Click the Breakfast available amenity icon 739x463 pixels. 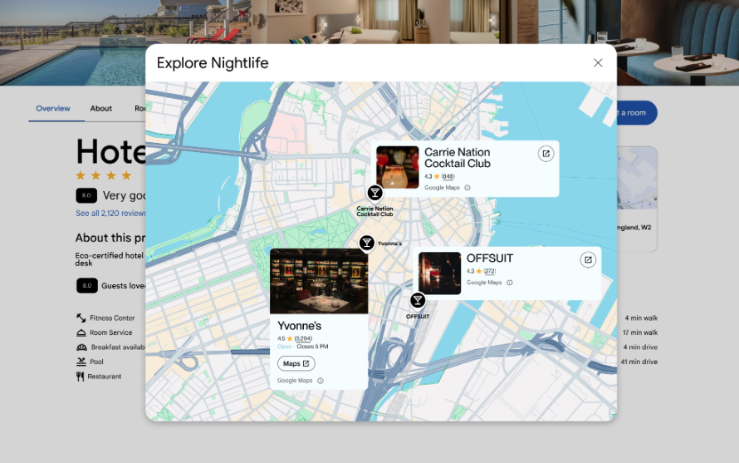tap(81, 347)
